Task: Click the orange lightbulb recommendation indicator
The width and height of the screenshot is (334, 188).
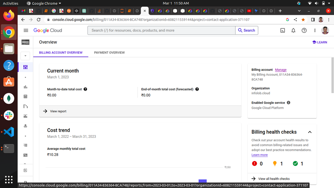Action: click(275, 164)
